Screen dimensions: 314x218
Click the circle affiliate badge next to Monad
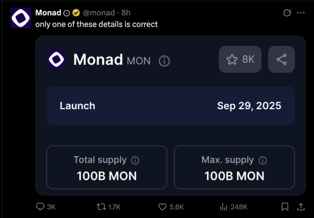(x=67, y=13)
